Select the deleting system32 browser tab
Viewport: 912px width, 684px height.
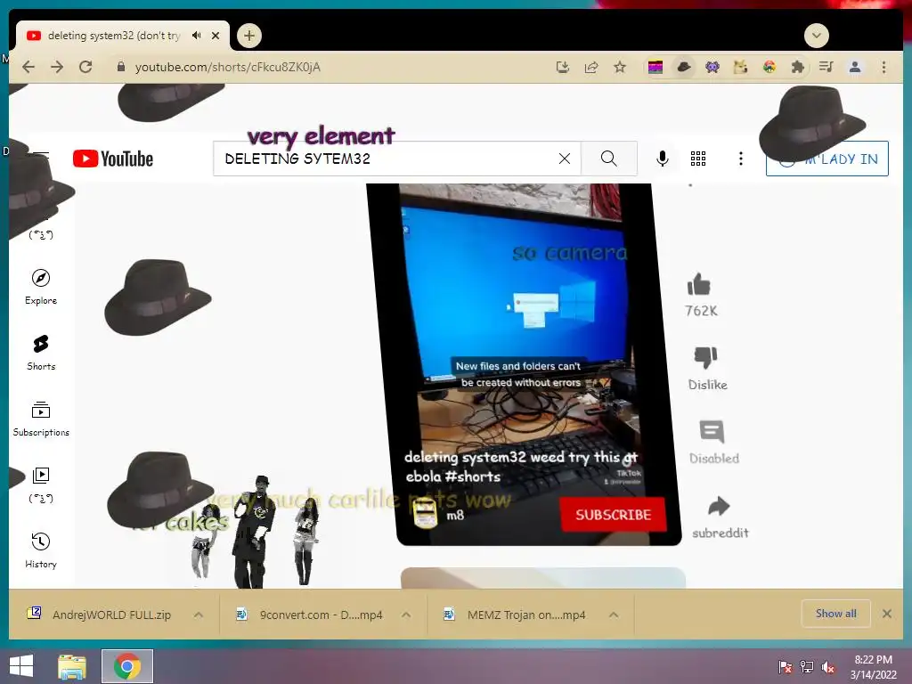[114, 36]
